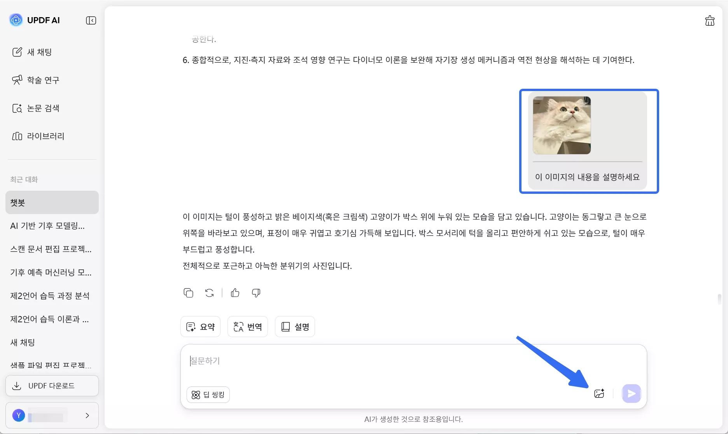Open the image upload picker
This screenshot has width=728, height=434.
[599, 393]
